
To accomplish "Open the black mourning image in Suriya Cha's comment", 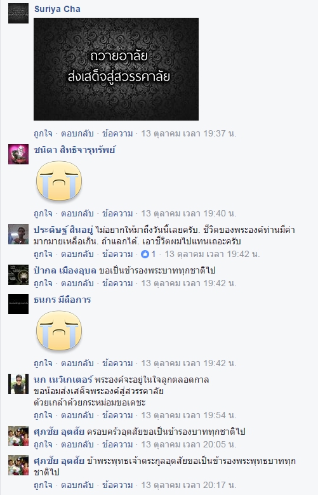I will [x=116, y=69].
